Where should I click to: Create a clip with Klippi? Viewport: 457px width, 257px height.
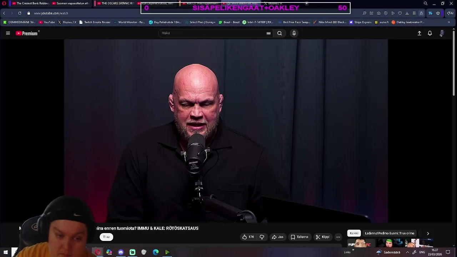click(x=323, y=237)
